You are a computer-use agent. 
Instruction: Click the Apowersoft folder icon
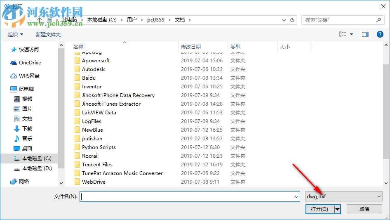pos(78,61)
